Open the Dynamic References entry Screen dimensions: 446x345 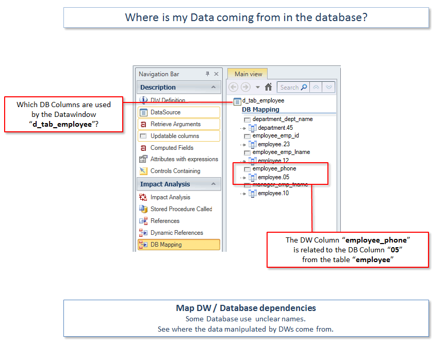[x=176, y=233]
